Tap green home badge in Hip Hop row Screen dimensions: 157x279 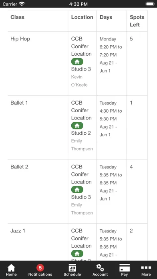point(77,62)
